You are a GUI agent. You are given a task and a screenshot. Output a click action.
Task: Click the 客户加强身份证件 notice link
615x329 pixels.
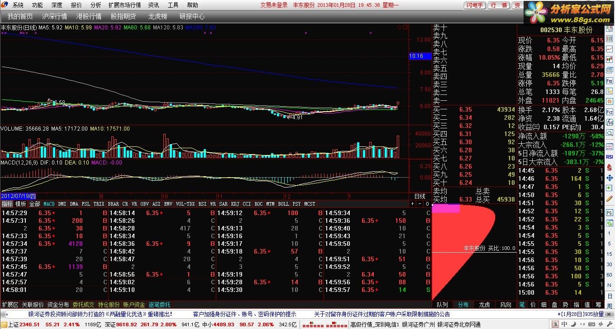point(244,314)
